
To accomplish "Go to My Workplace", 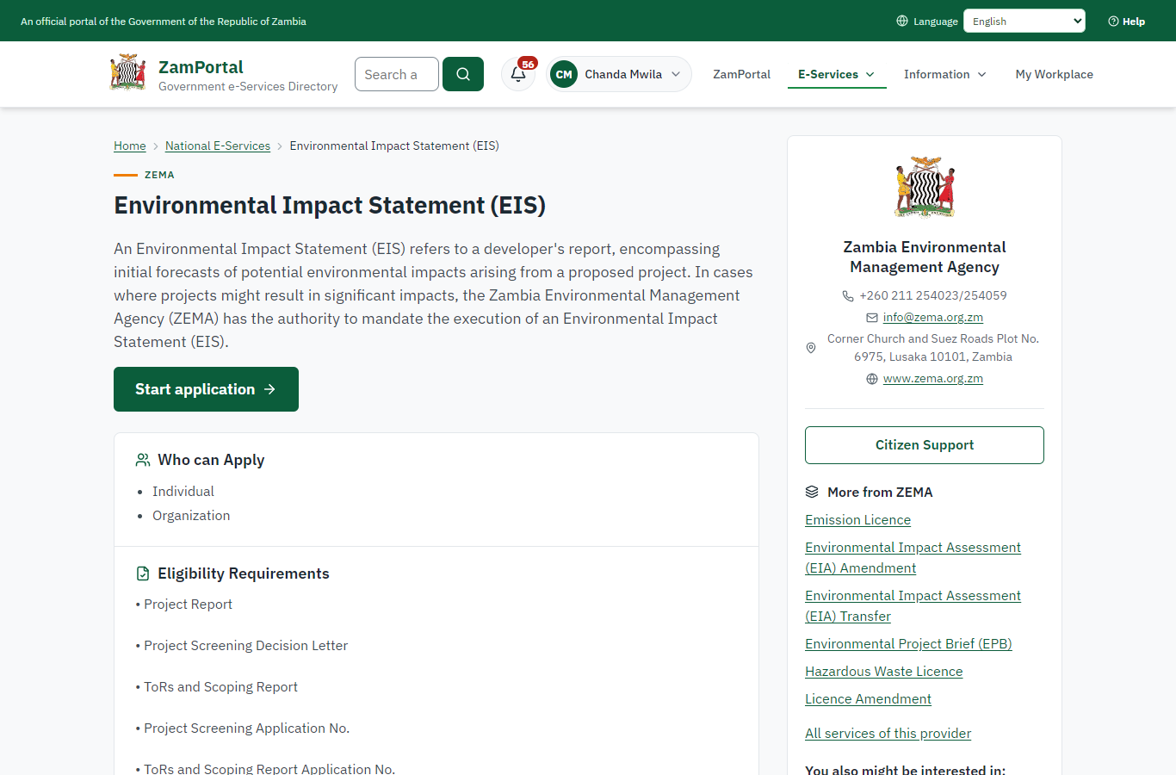I will pyautogui.click(x=1055, y=74).
